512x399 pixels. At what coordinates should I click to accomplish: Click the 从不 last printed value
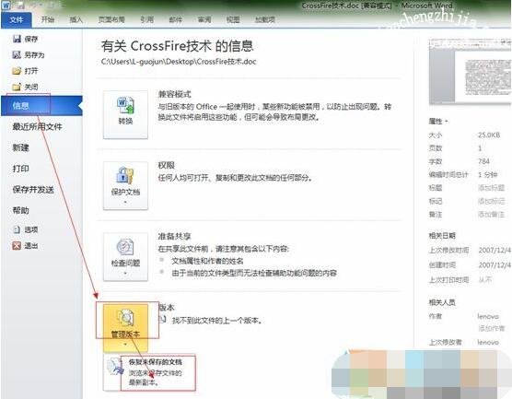(x=485, y=280)
